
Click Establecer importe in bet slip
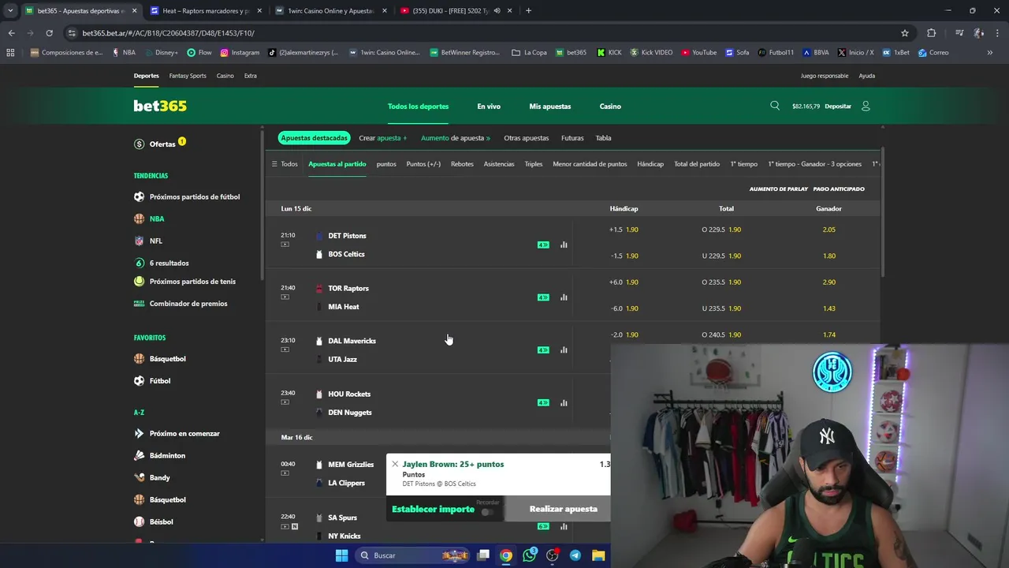click(x=433, y=509)
